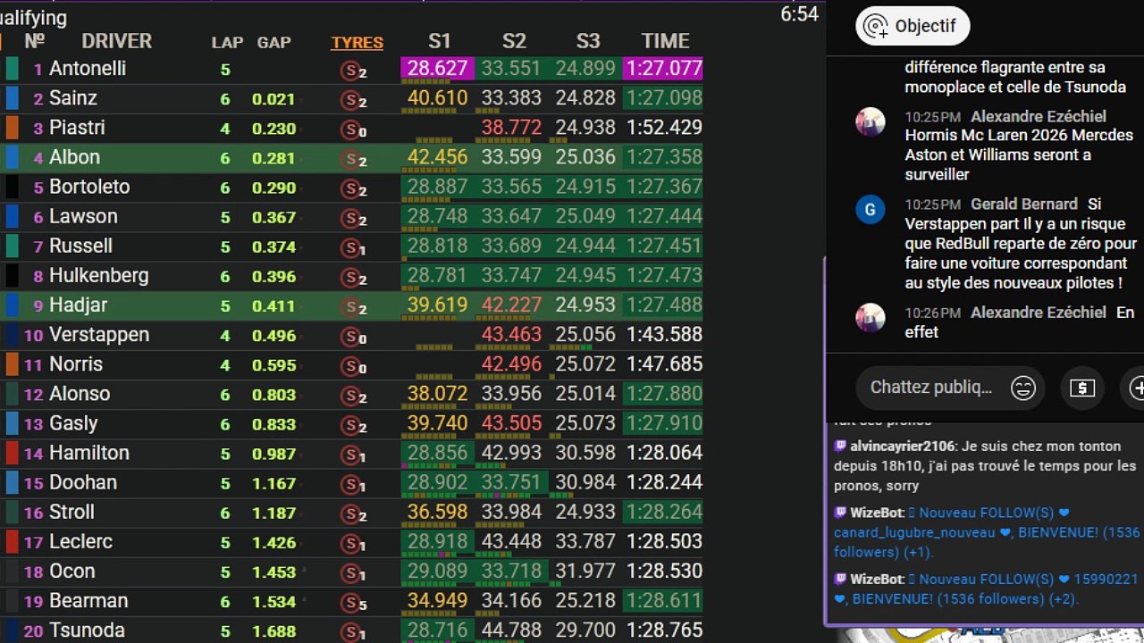Click Leclerc's red team color bar
The width and height of the screenshot is (1144, 643).
pos(12,541)
